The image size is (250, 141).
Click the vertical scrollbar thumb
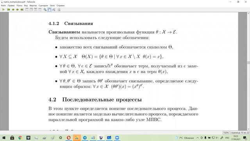tap(248, 63)
